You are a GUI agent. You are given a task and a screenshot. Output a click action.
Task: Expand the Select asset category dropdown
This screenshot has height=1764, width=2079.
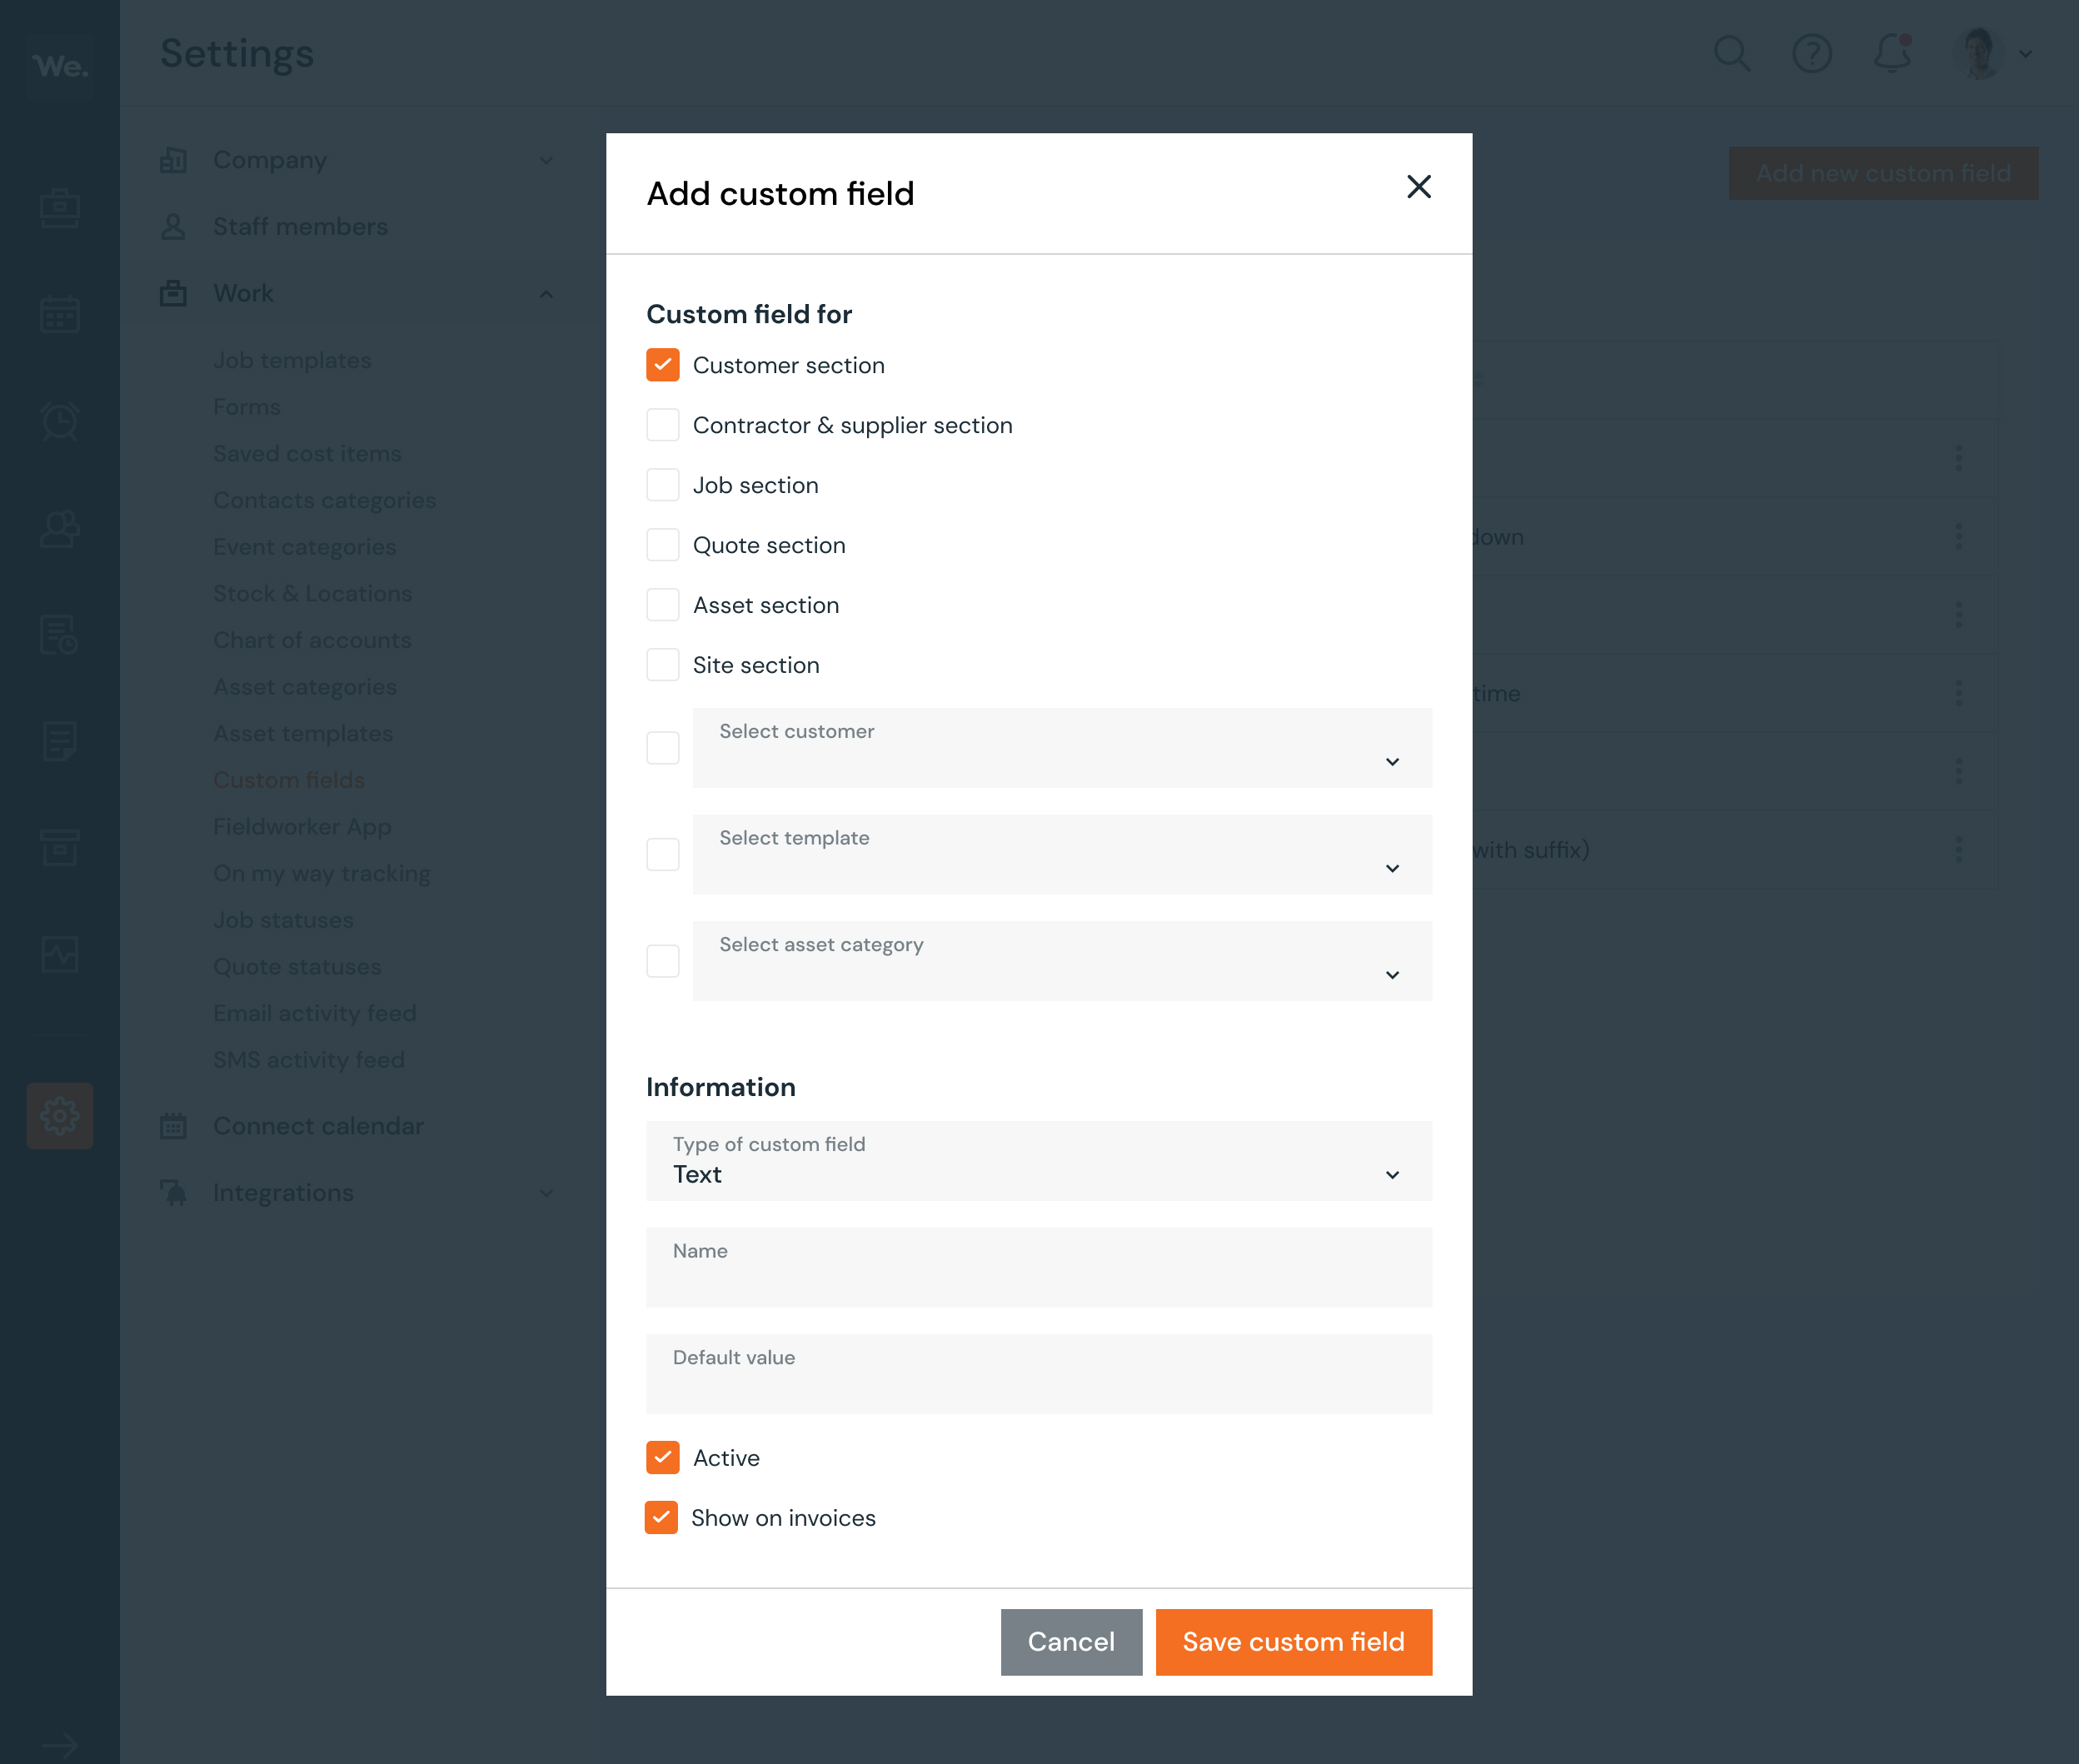click(x=1062, y=959)
